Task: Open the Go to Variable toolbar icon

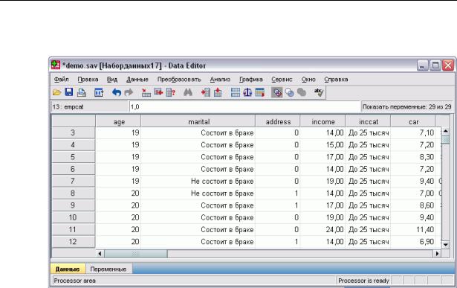Action: tap(158, 92)
